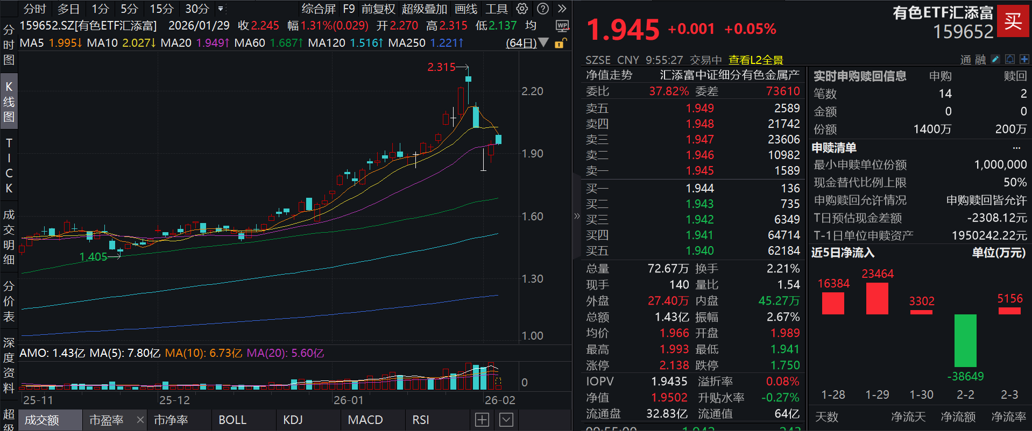This screenshot has height=431, width=1032.
Task: Click the pencil edit note icon
Action: pos(995,59)
